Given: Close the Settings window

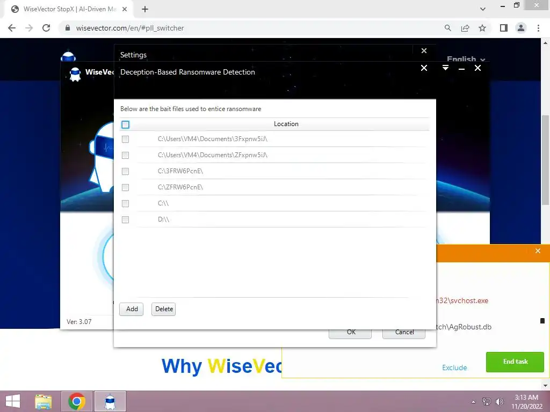Looking at the screenshot, I should (x=424, y=51).
